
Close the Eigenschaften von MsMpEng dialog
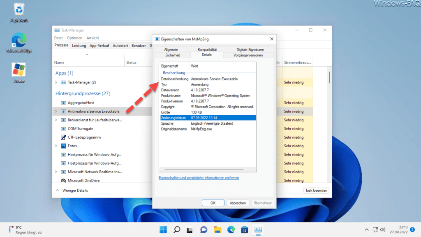pyautogui.click(x=272, y=39)
